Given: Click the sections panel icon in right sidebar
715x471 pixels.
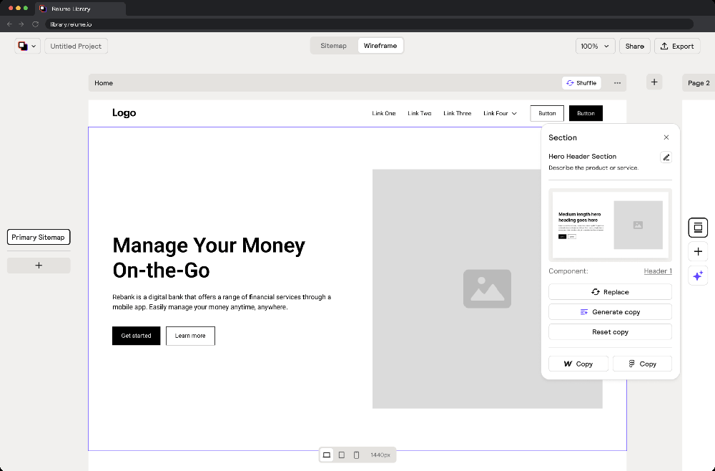Looking at the screenshot, I should pyautogui.click(x=698, y=228).
